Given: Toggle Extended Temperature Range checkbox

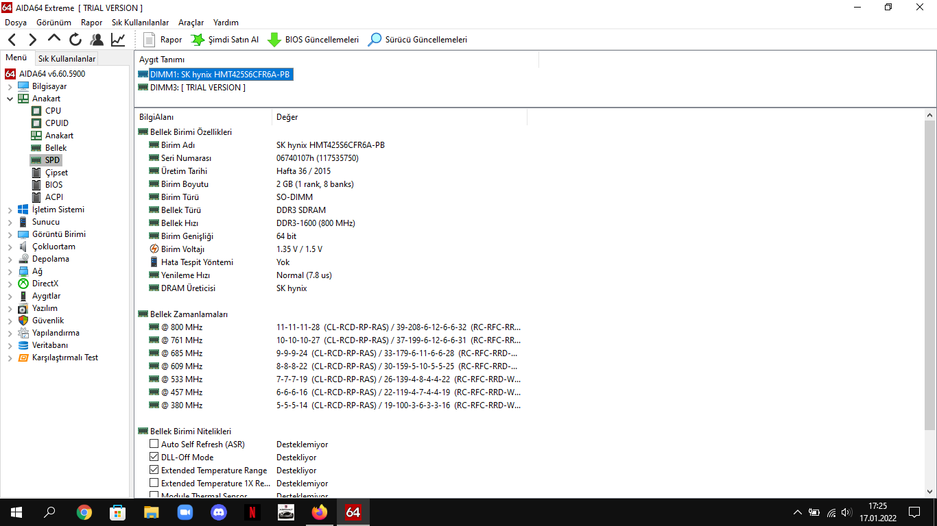Looking at the screenshot, I should 154,470.
